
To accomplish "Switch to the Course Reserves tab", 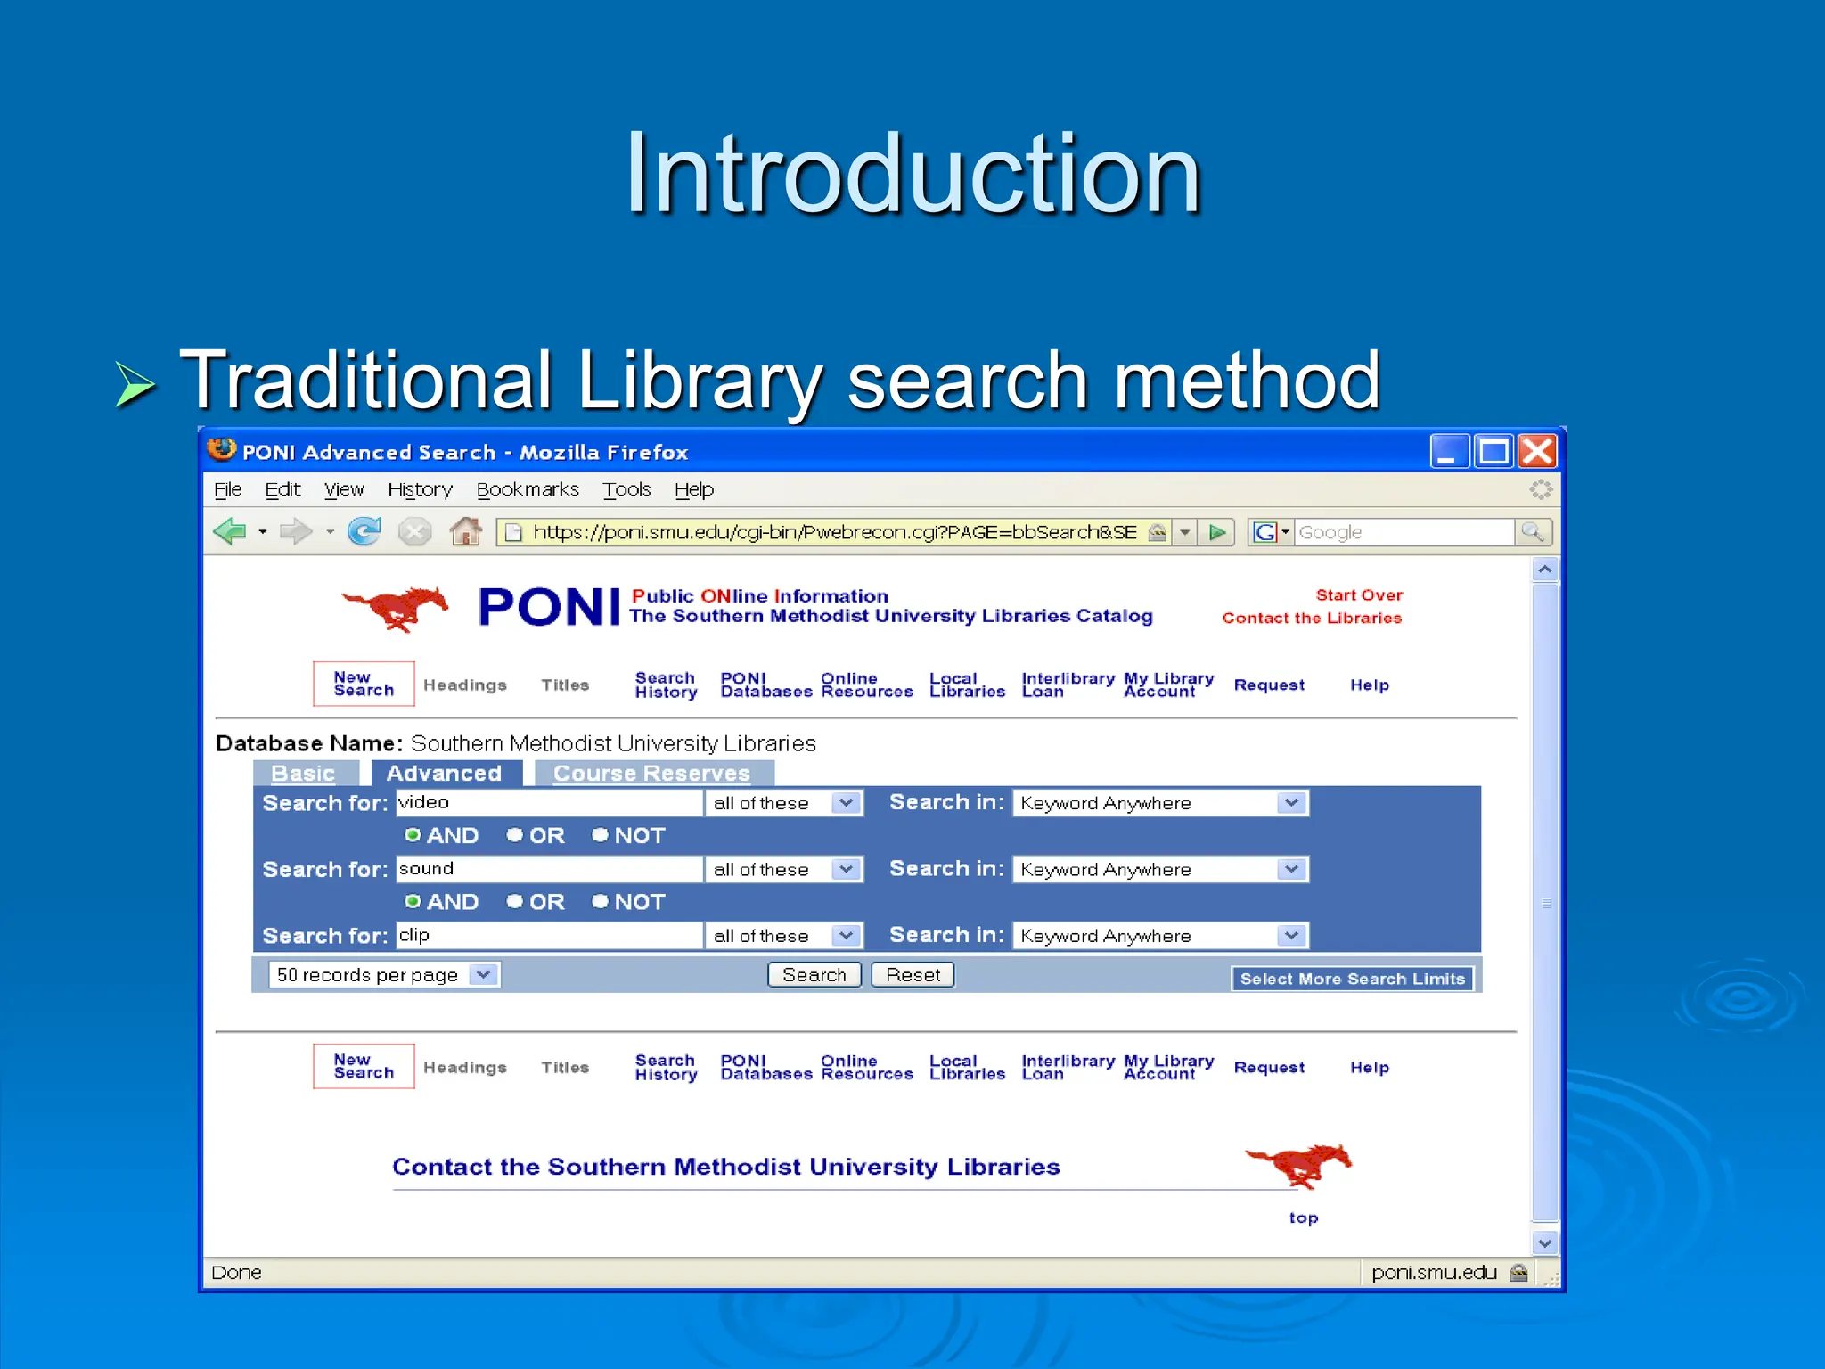I will [x=651, y=773].
